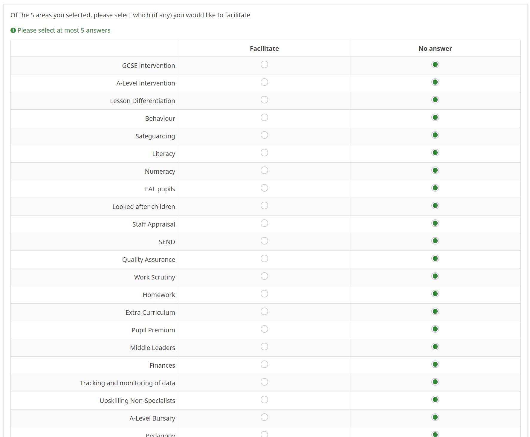530x437 pixels.
Task: Mark SEND as Facilitate
Action: click(x=264, y=241)
